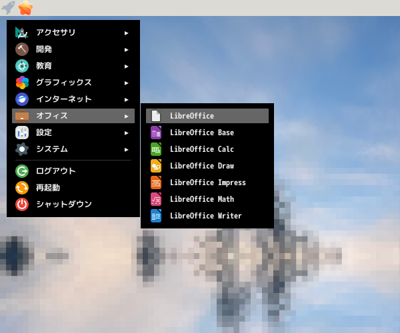Expand the システム submenu arrow
Image resolution: width=400 pixels, height=333 pixels.
[126, 150]
